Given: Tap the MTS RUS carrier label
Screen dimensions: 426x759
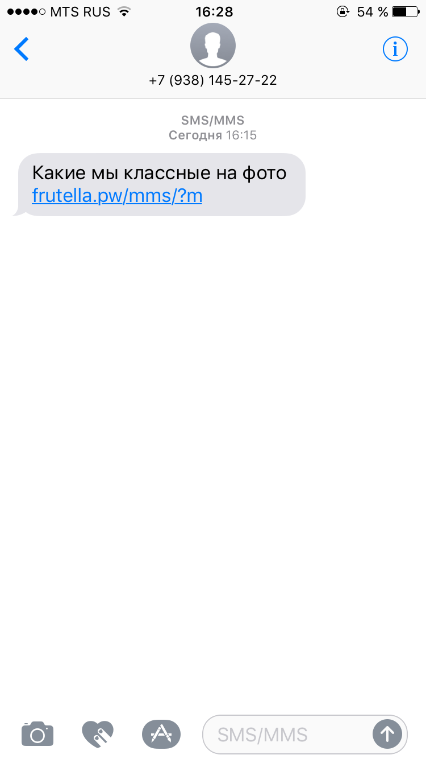Looking at the screenshot, I should point(81,11).
